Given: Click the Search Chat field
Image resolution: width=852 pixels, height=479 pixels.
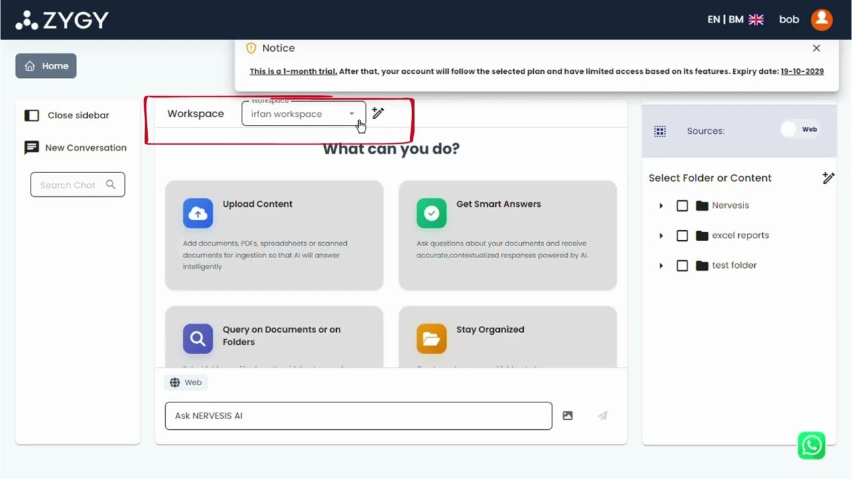Looking at the screenshot, I should pos(77,185).
